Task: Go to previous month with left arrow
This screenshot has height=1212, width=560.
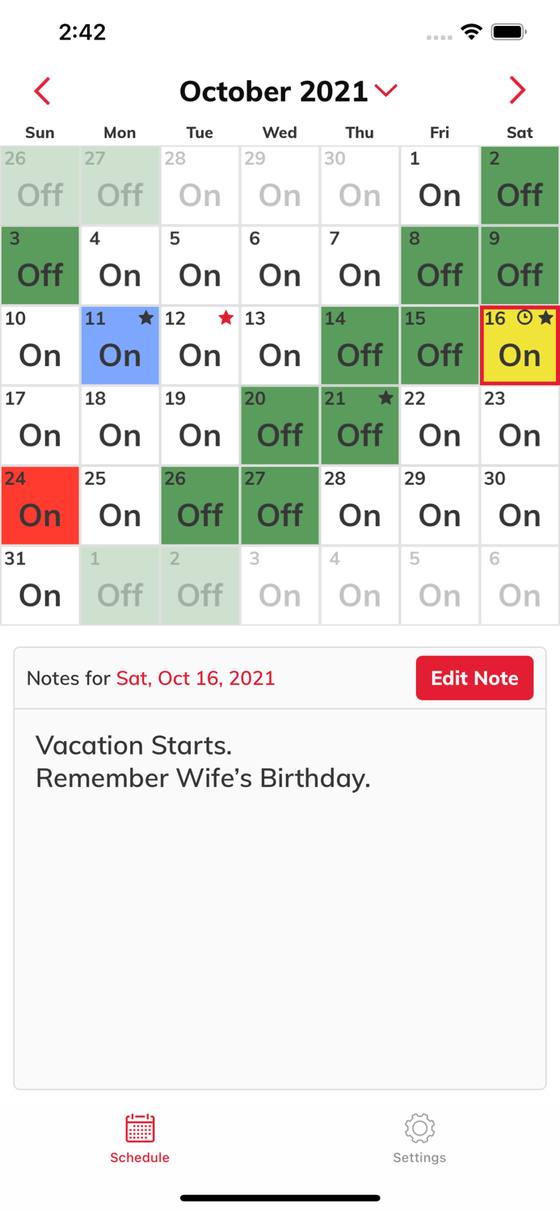Action: (x=42, y=90)
